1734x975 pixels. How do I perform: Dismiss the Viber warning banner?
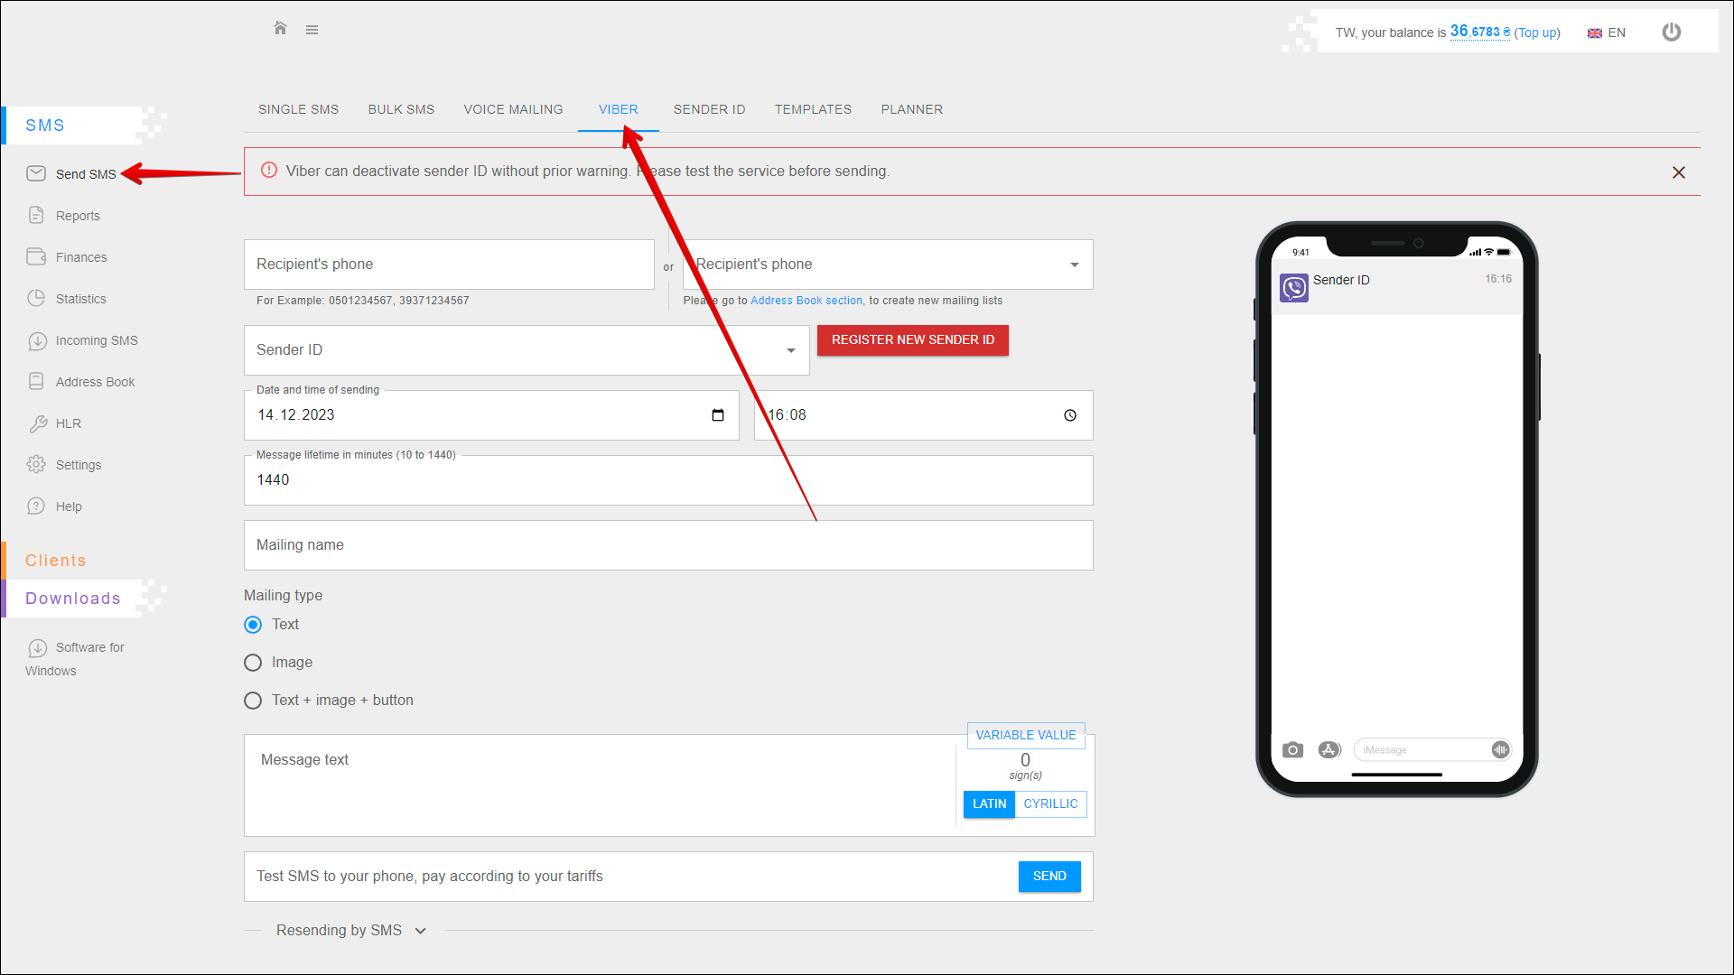pos(1678,172)
